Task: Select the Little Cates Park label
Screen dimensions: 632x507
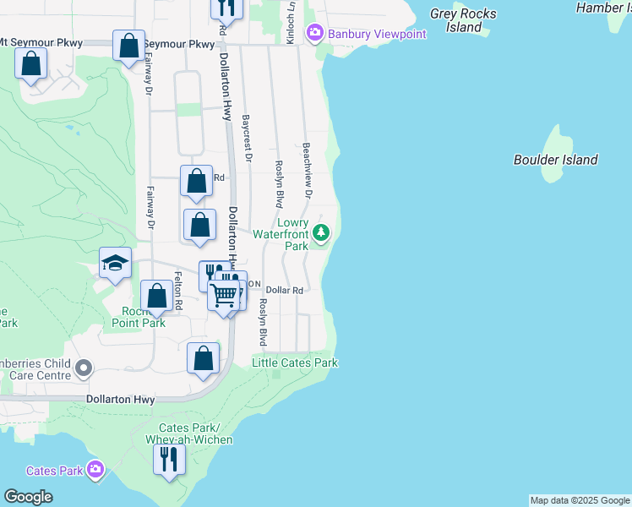Action: [x=295, y=363]
